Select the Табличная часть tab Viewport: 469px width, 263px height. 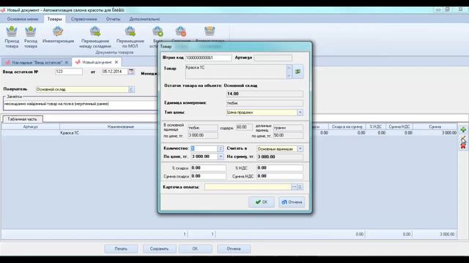tap(23, 119)
